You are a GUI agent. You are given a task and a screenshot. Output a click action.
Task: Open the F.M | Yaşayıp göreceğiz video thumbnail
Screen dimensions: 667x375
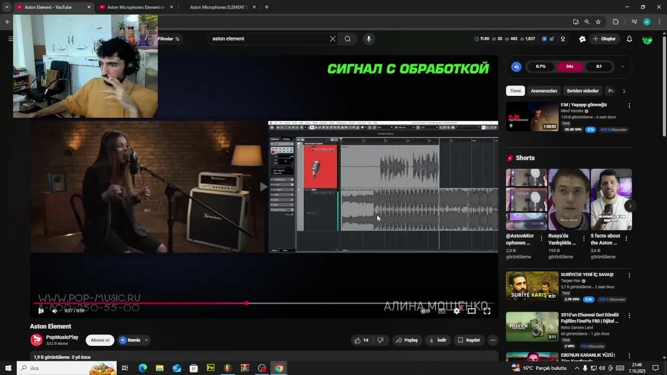tap(532, 116)
